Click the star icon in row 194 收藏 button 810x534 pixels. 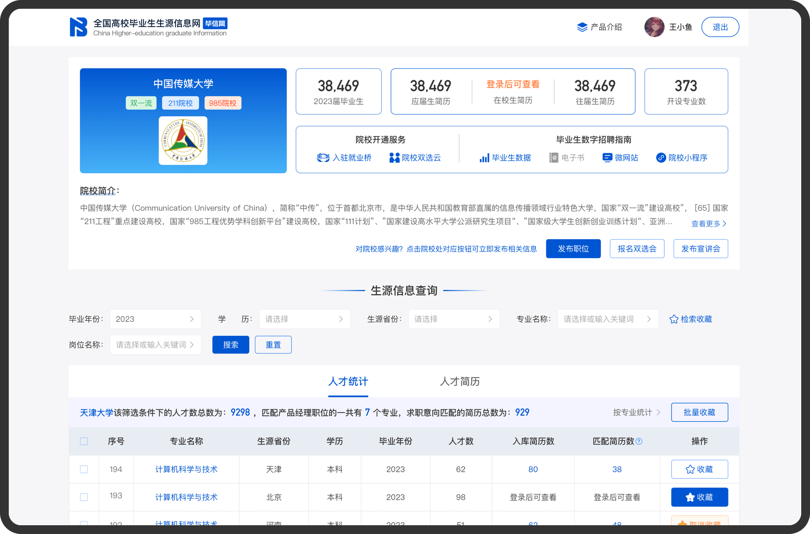click(x=690, y=470)
